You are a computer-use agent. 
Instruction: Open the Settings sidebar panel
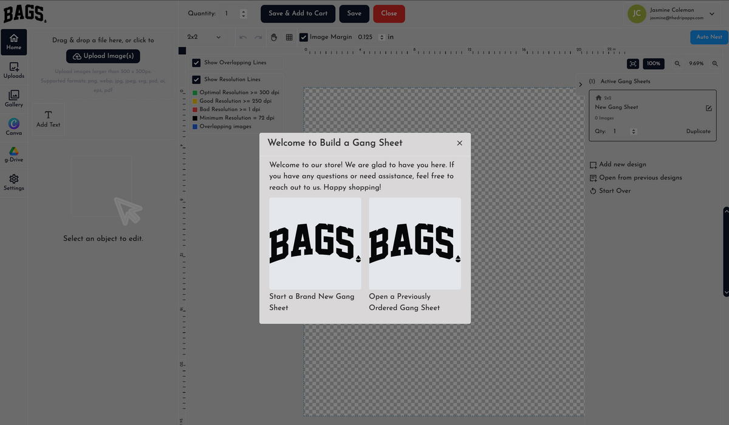click(x=13, y=182)
